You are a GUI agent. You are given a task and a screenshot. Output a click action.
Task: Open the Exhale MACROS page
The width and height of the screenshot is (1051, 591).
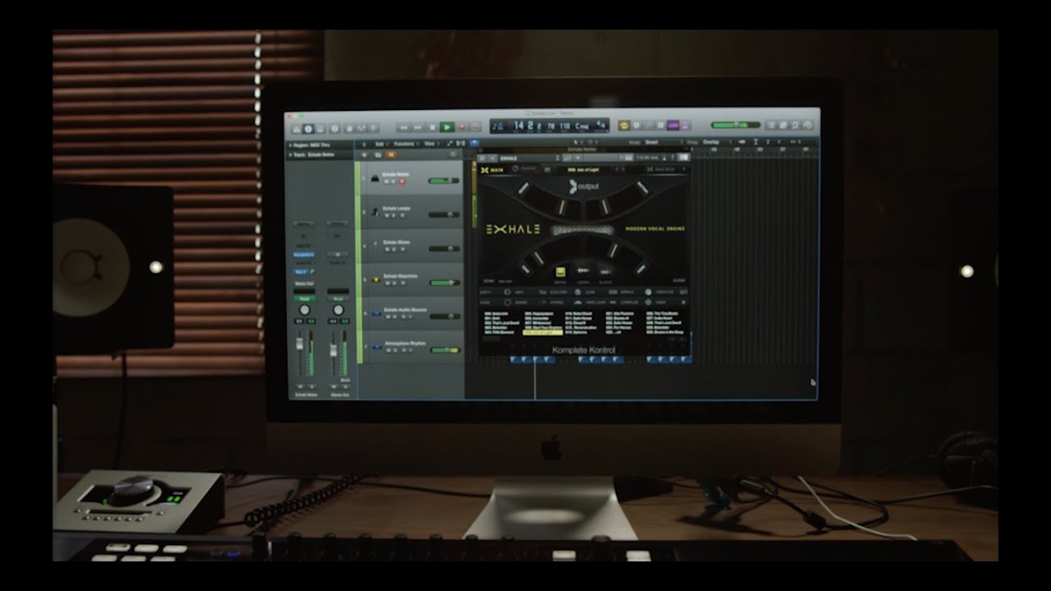tap(660, 170)
